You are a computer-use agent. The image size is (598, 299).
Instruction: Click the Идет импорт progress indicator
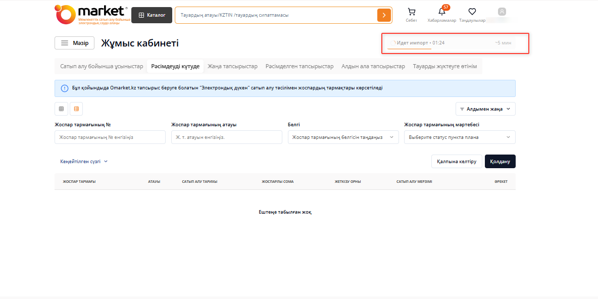pyautogui.click(x=451, y=43)
